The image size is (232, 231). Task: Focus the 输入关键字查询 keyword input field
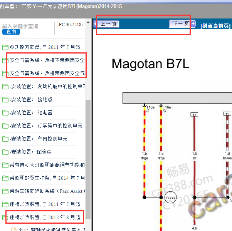20,26
